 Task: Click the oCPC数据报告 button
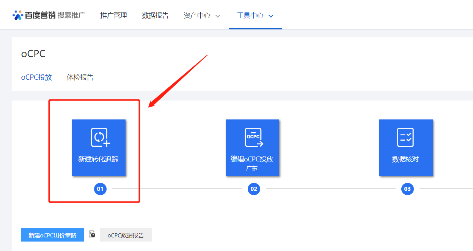tap(126, 235)
